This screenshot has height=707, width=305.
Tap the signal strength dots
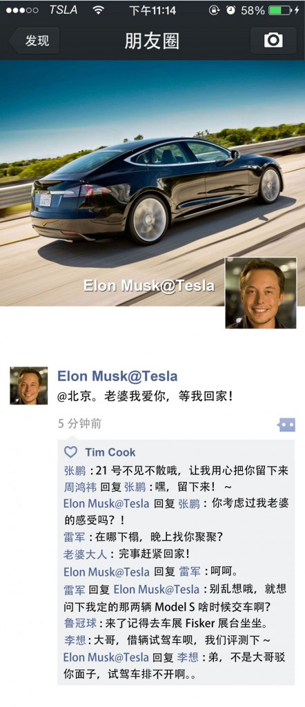pyautogui.click(x=23, y=10)
